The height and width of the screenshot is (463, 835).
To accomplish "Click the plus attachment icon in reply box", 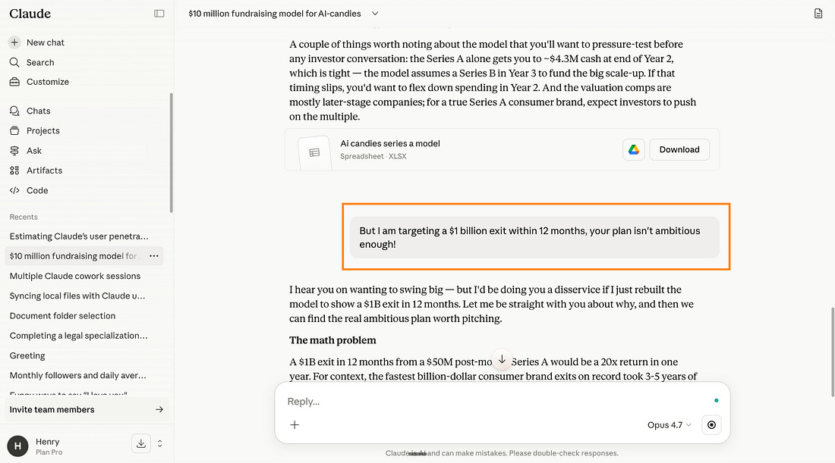I will 295,424.
